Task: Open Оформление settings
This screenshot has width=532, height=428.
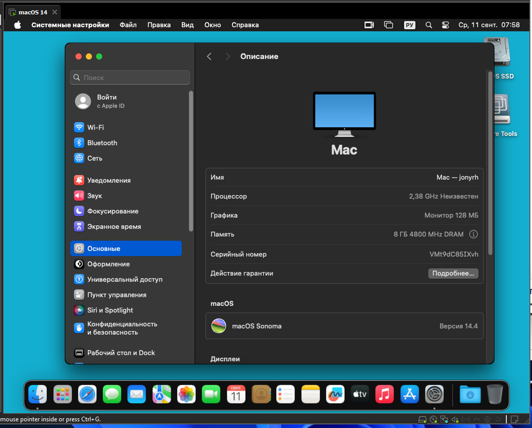Action: pos(126,264)
